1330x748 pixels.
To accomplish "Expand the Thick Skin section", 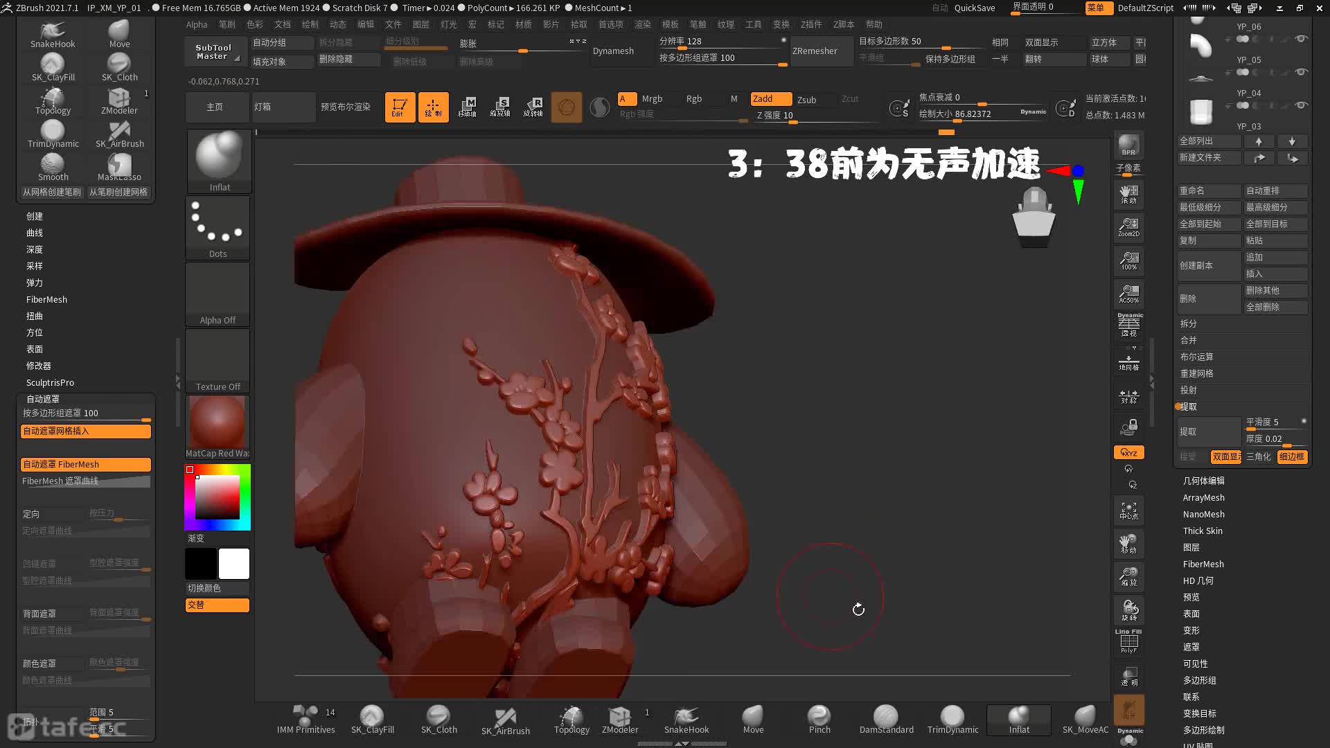I will click(x=1203, y=531).
